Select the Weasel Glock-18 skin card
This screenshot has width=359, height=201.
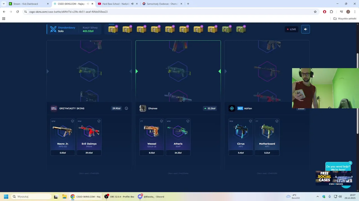[152, 137]
